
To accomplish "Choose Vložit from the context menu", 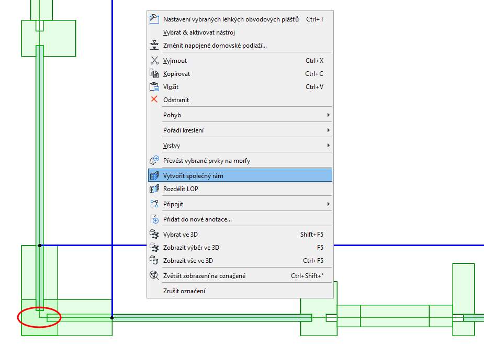I will pyautogui.click(x=240, y=87).
